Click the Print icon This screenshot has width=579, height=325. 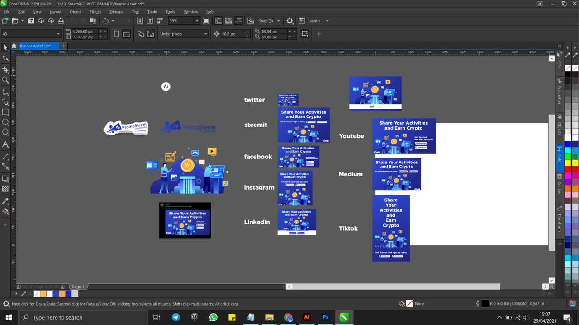(61, 21)
